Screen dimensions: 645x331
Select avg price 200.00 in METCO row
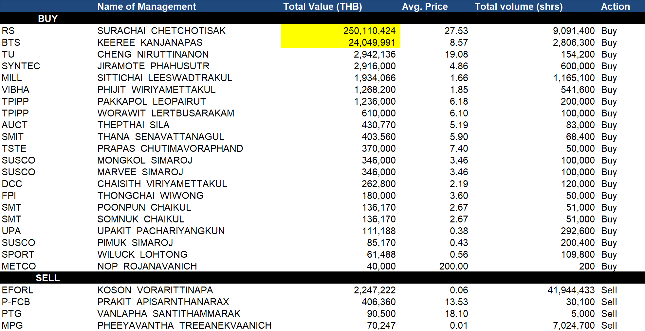453,266
